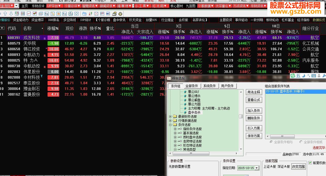Click the 查看公式 button
Image resolution: width=326 pixels, height=176 pixels.
pos(254,100)
